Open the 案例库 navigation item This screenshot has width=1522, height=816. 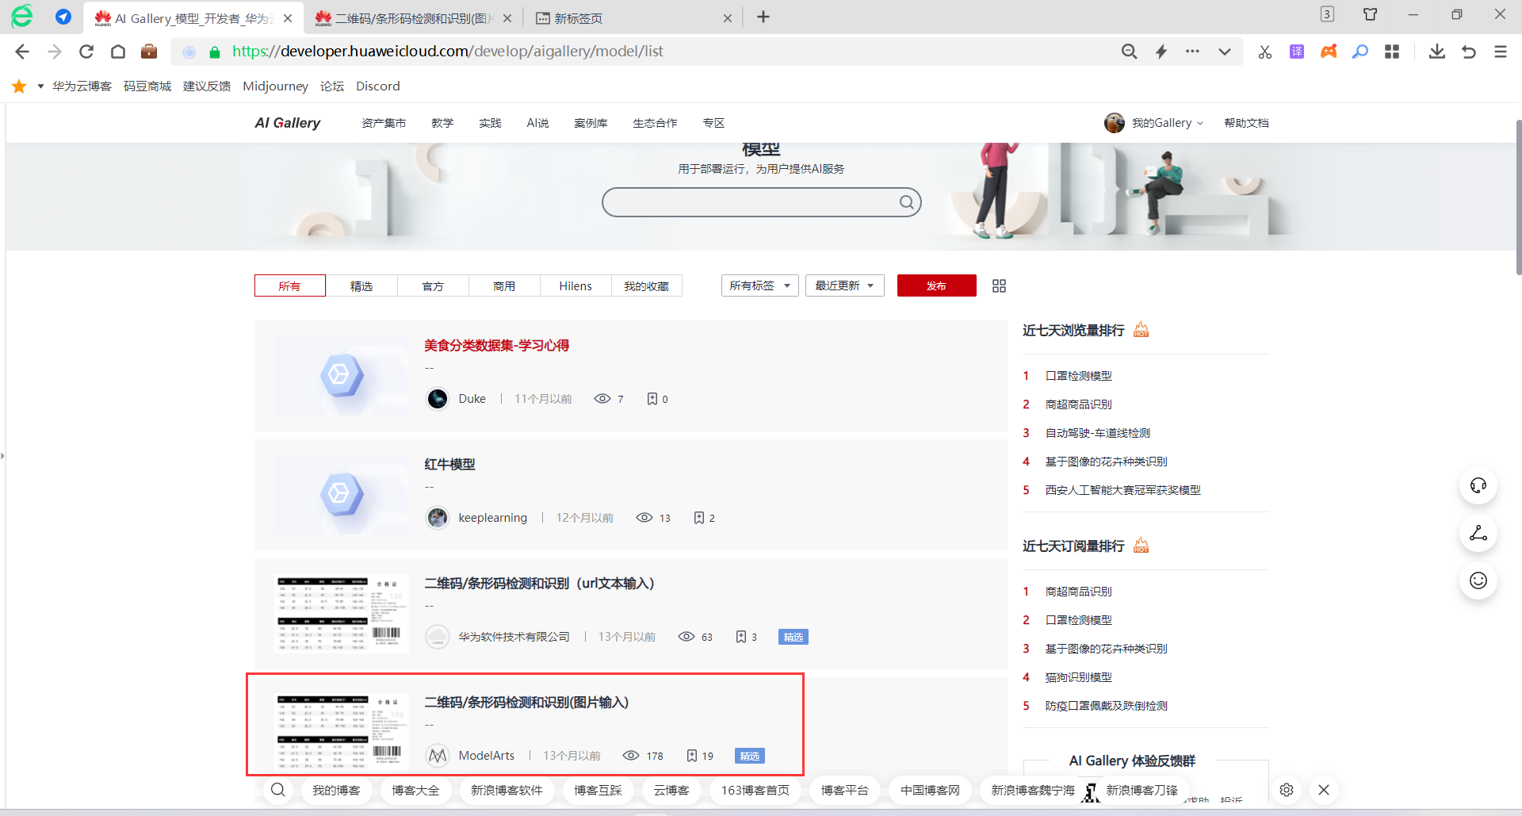click(591, 123)
